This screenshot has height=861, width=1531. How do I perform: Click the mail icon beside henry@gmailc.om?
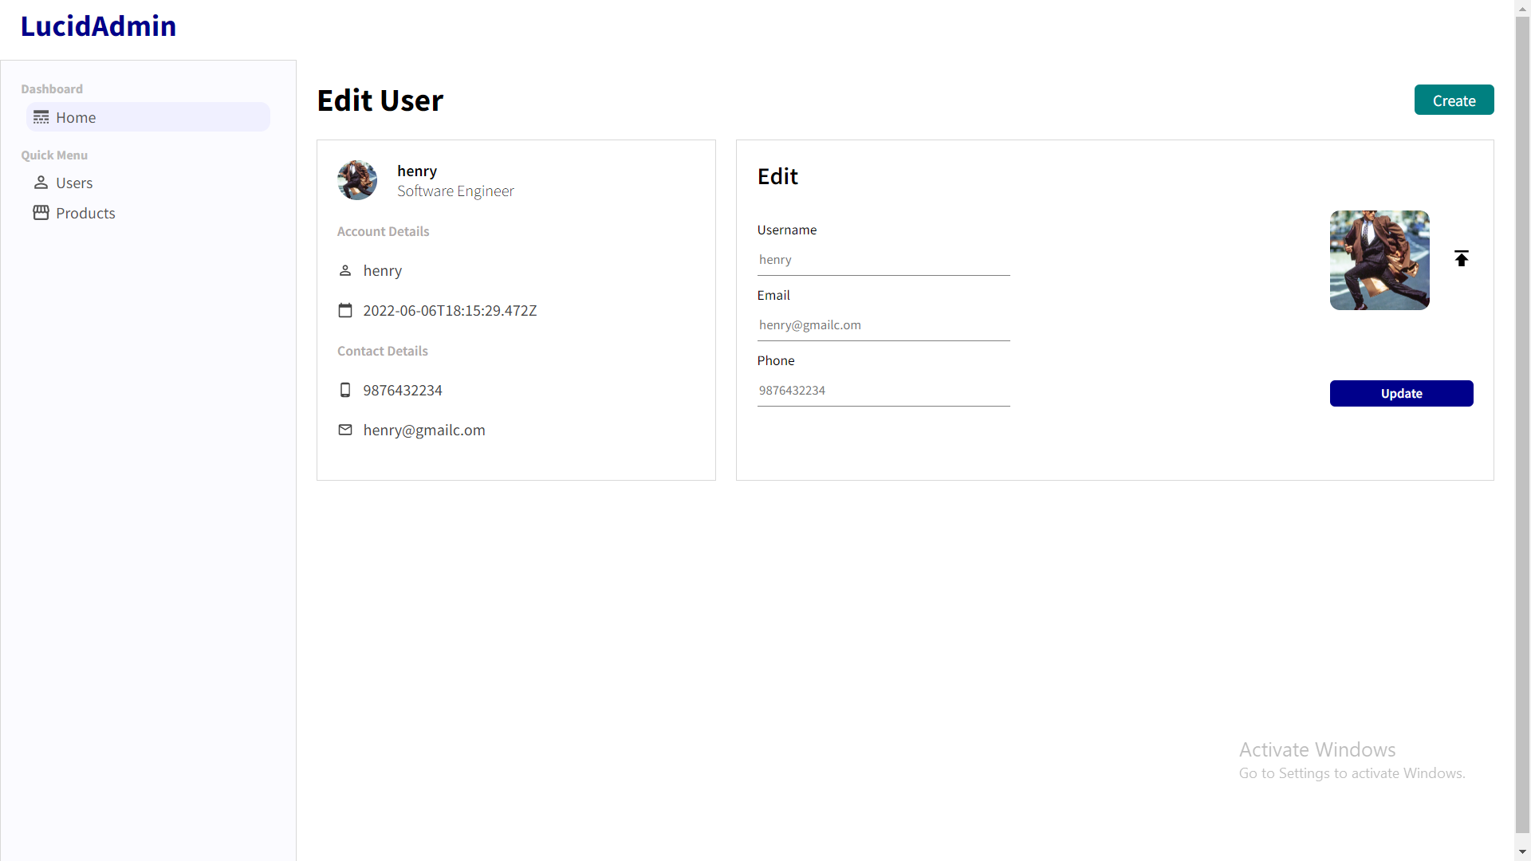(x=344, y=430)
